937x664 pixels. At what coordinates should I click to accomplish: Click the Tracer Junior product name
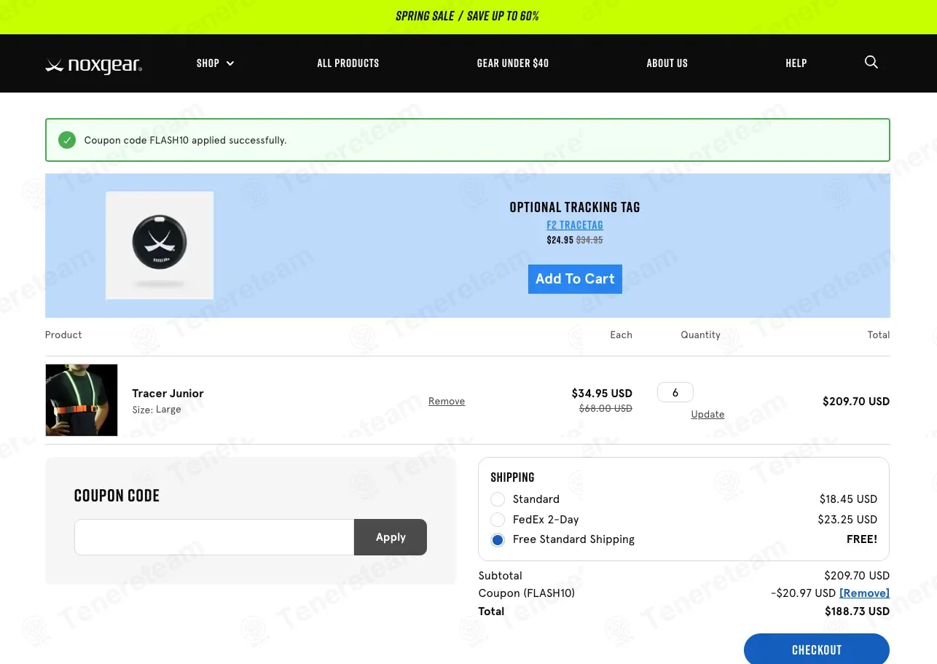[x=168, y=393]
